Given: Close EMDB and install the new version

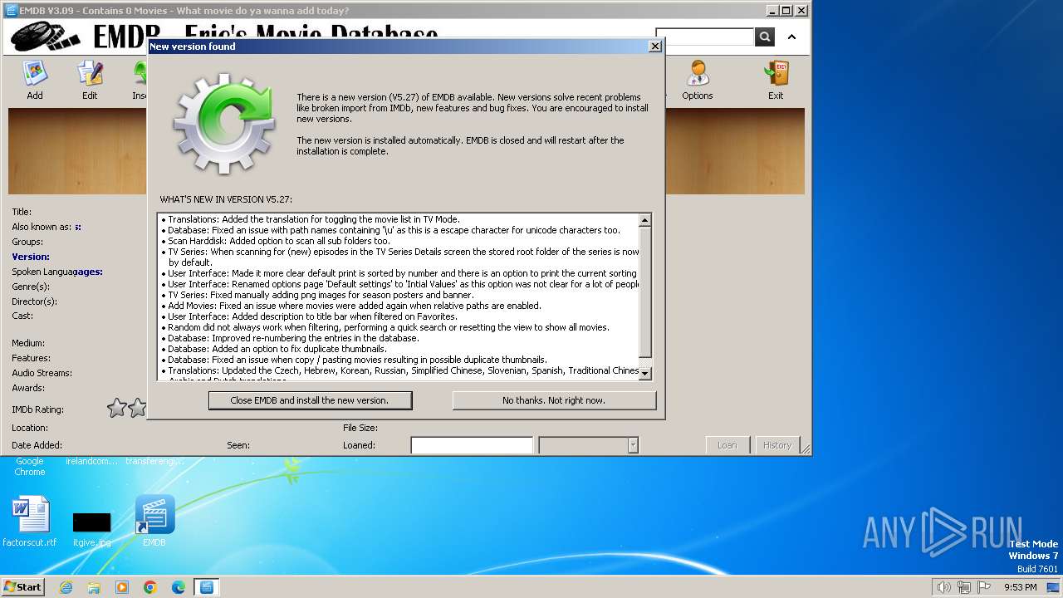Looking at the screenshot, I should 310,400.
